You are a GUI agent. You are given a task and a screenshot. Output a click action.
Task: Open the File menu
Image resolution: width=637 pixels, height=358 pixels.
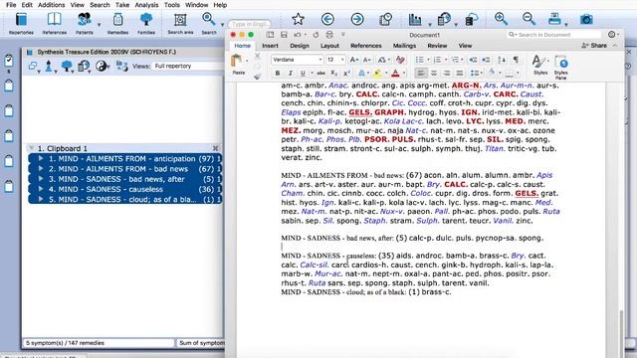(x=11, y=5)
